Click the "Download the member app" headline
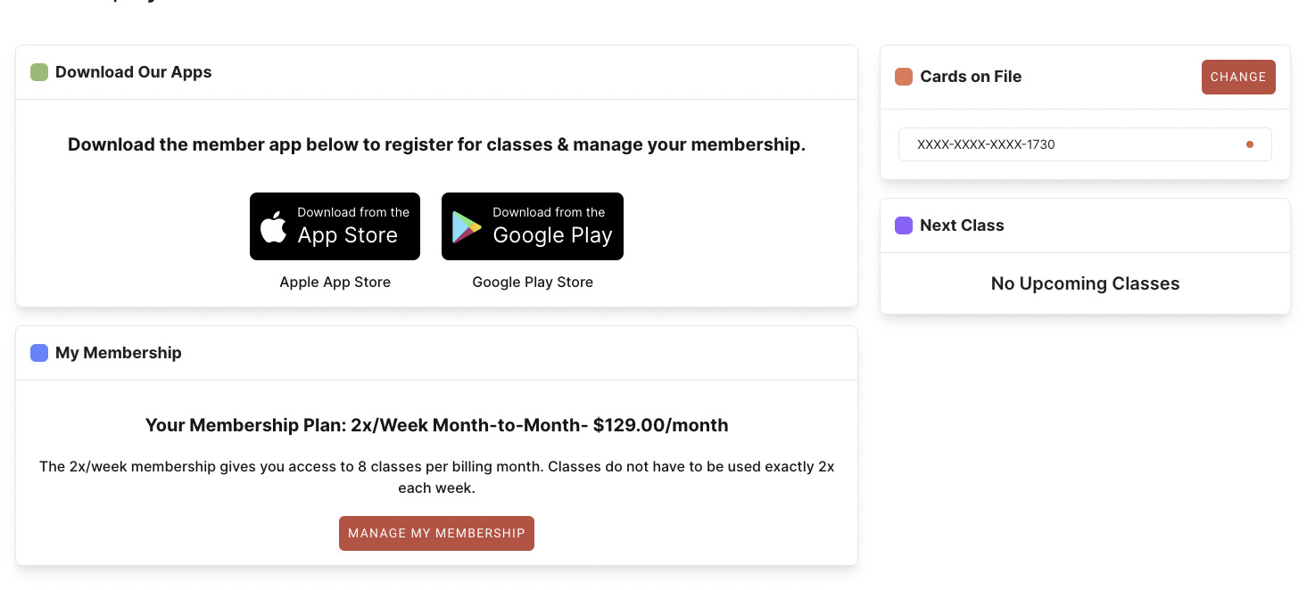This screenshot has width=1307, height=590. click(x=436, y=144)
